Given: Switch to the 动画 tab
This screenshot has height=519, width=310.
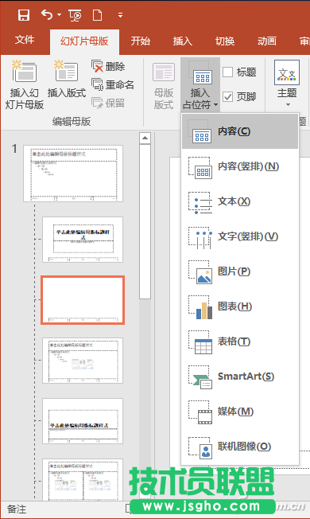Looking at the screenshot, I should tap(267, 41).
